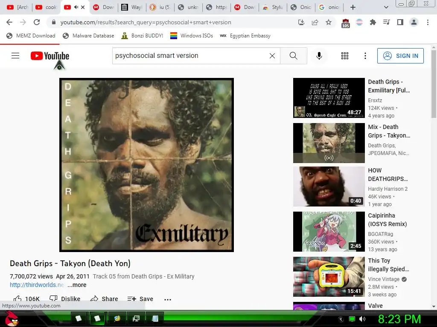The image size is (437, 327).
Task: Open the Vince Vintage channel name
Action: pyautogui.click(x=384, y=279)
